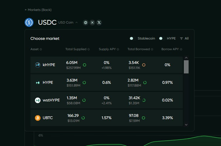Click the Total Supplied info icon
This screenshot has width=221, height=146.
89,49
